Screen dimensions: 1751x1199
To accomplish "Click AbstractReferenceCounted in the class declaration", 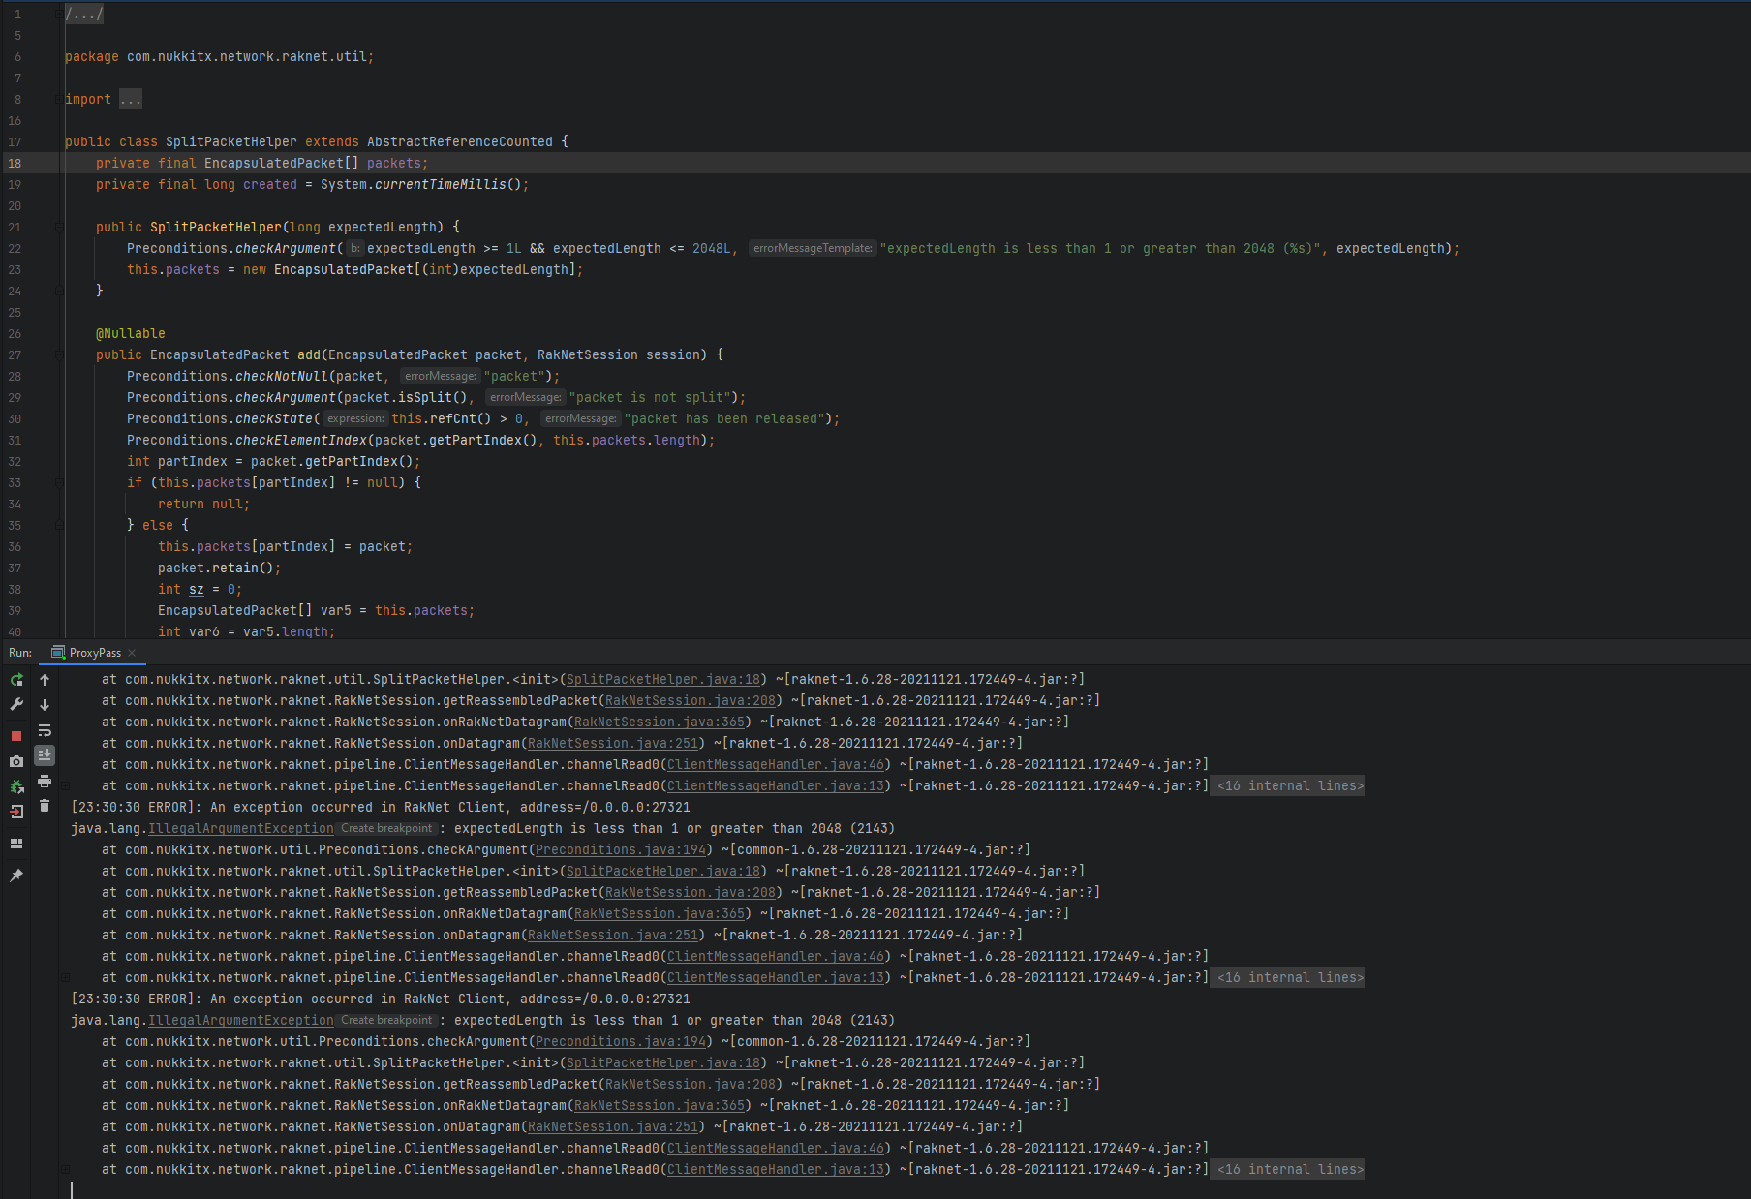I will tap(460, 141).
